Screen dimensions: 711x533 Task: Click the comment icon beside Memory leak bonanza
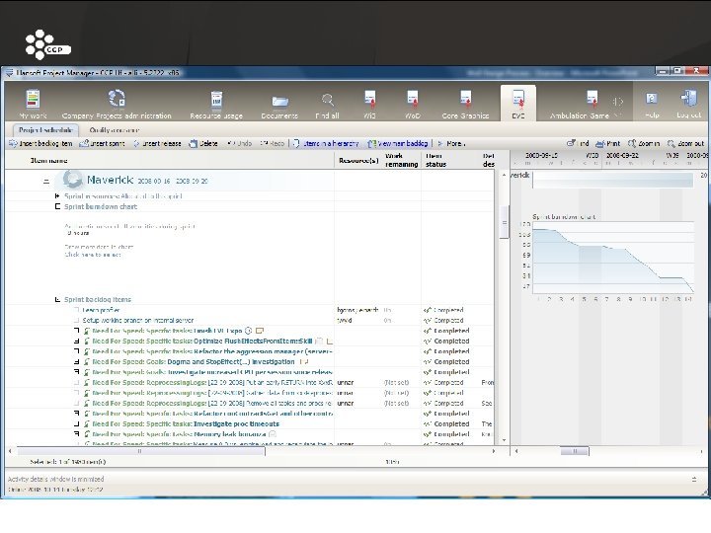[273, 434]
